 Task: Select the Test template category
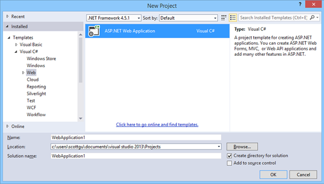tap(31, 101)
